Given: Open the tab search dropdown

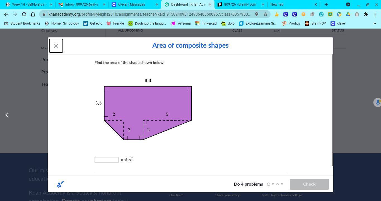Looking at the screenshot, I should 348,4.
